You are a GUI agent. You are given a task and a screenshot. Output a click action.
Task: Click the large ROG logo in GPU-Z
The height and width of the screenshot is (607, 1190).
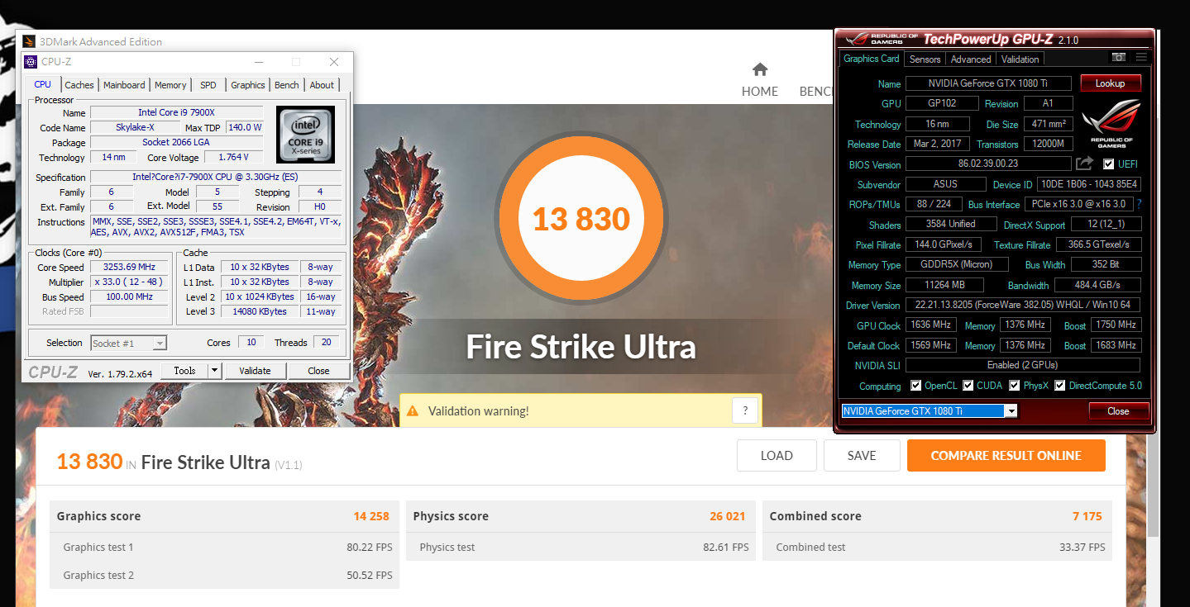tap(1110, 122)
